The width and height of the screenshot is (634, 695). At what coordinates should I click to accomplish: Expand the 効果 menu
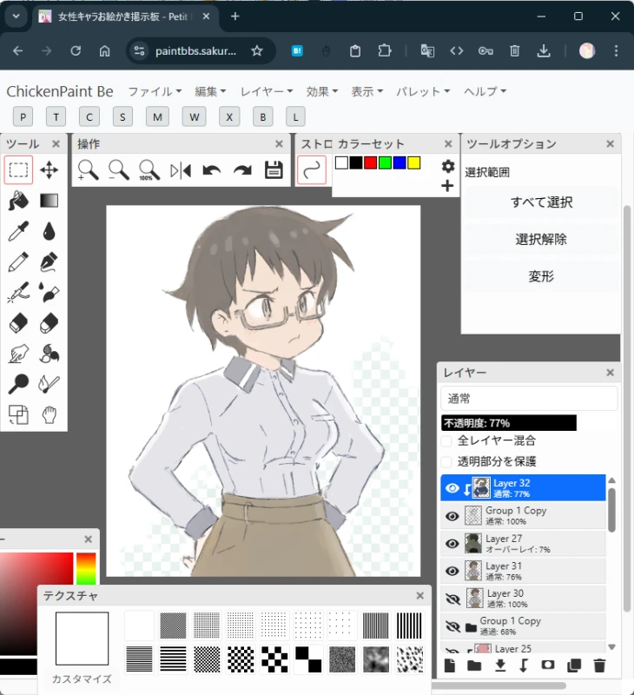(x=322, y=91)
